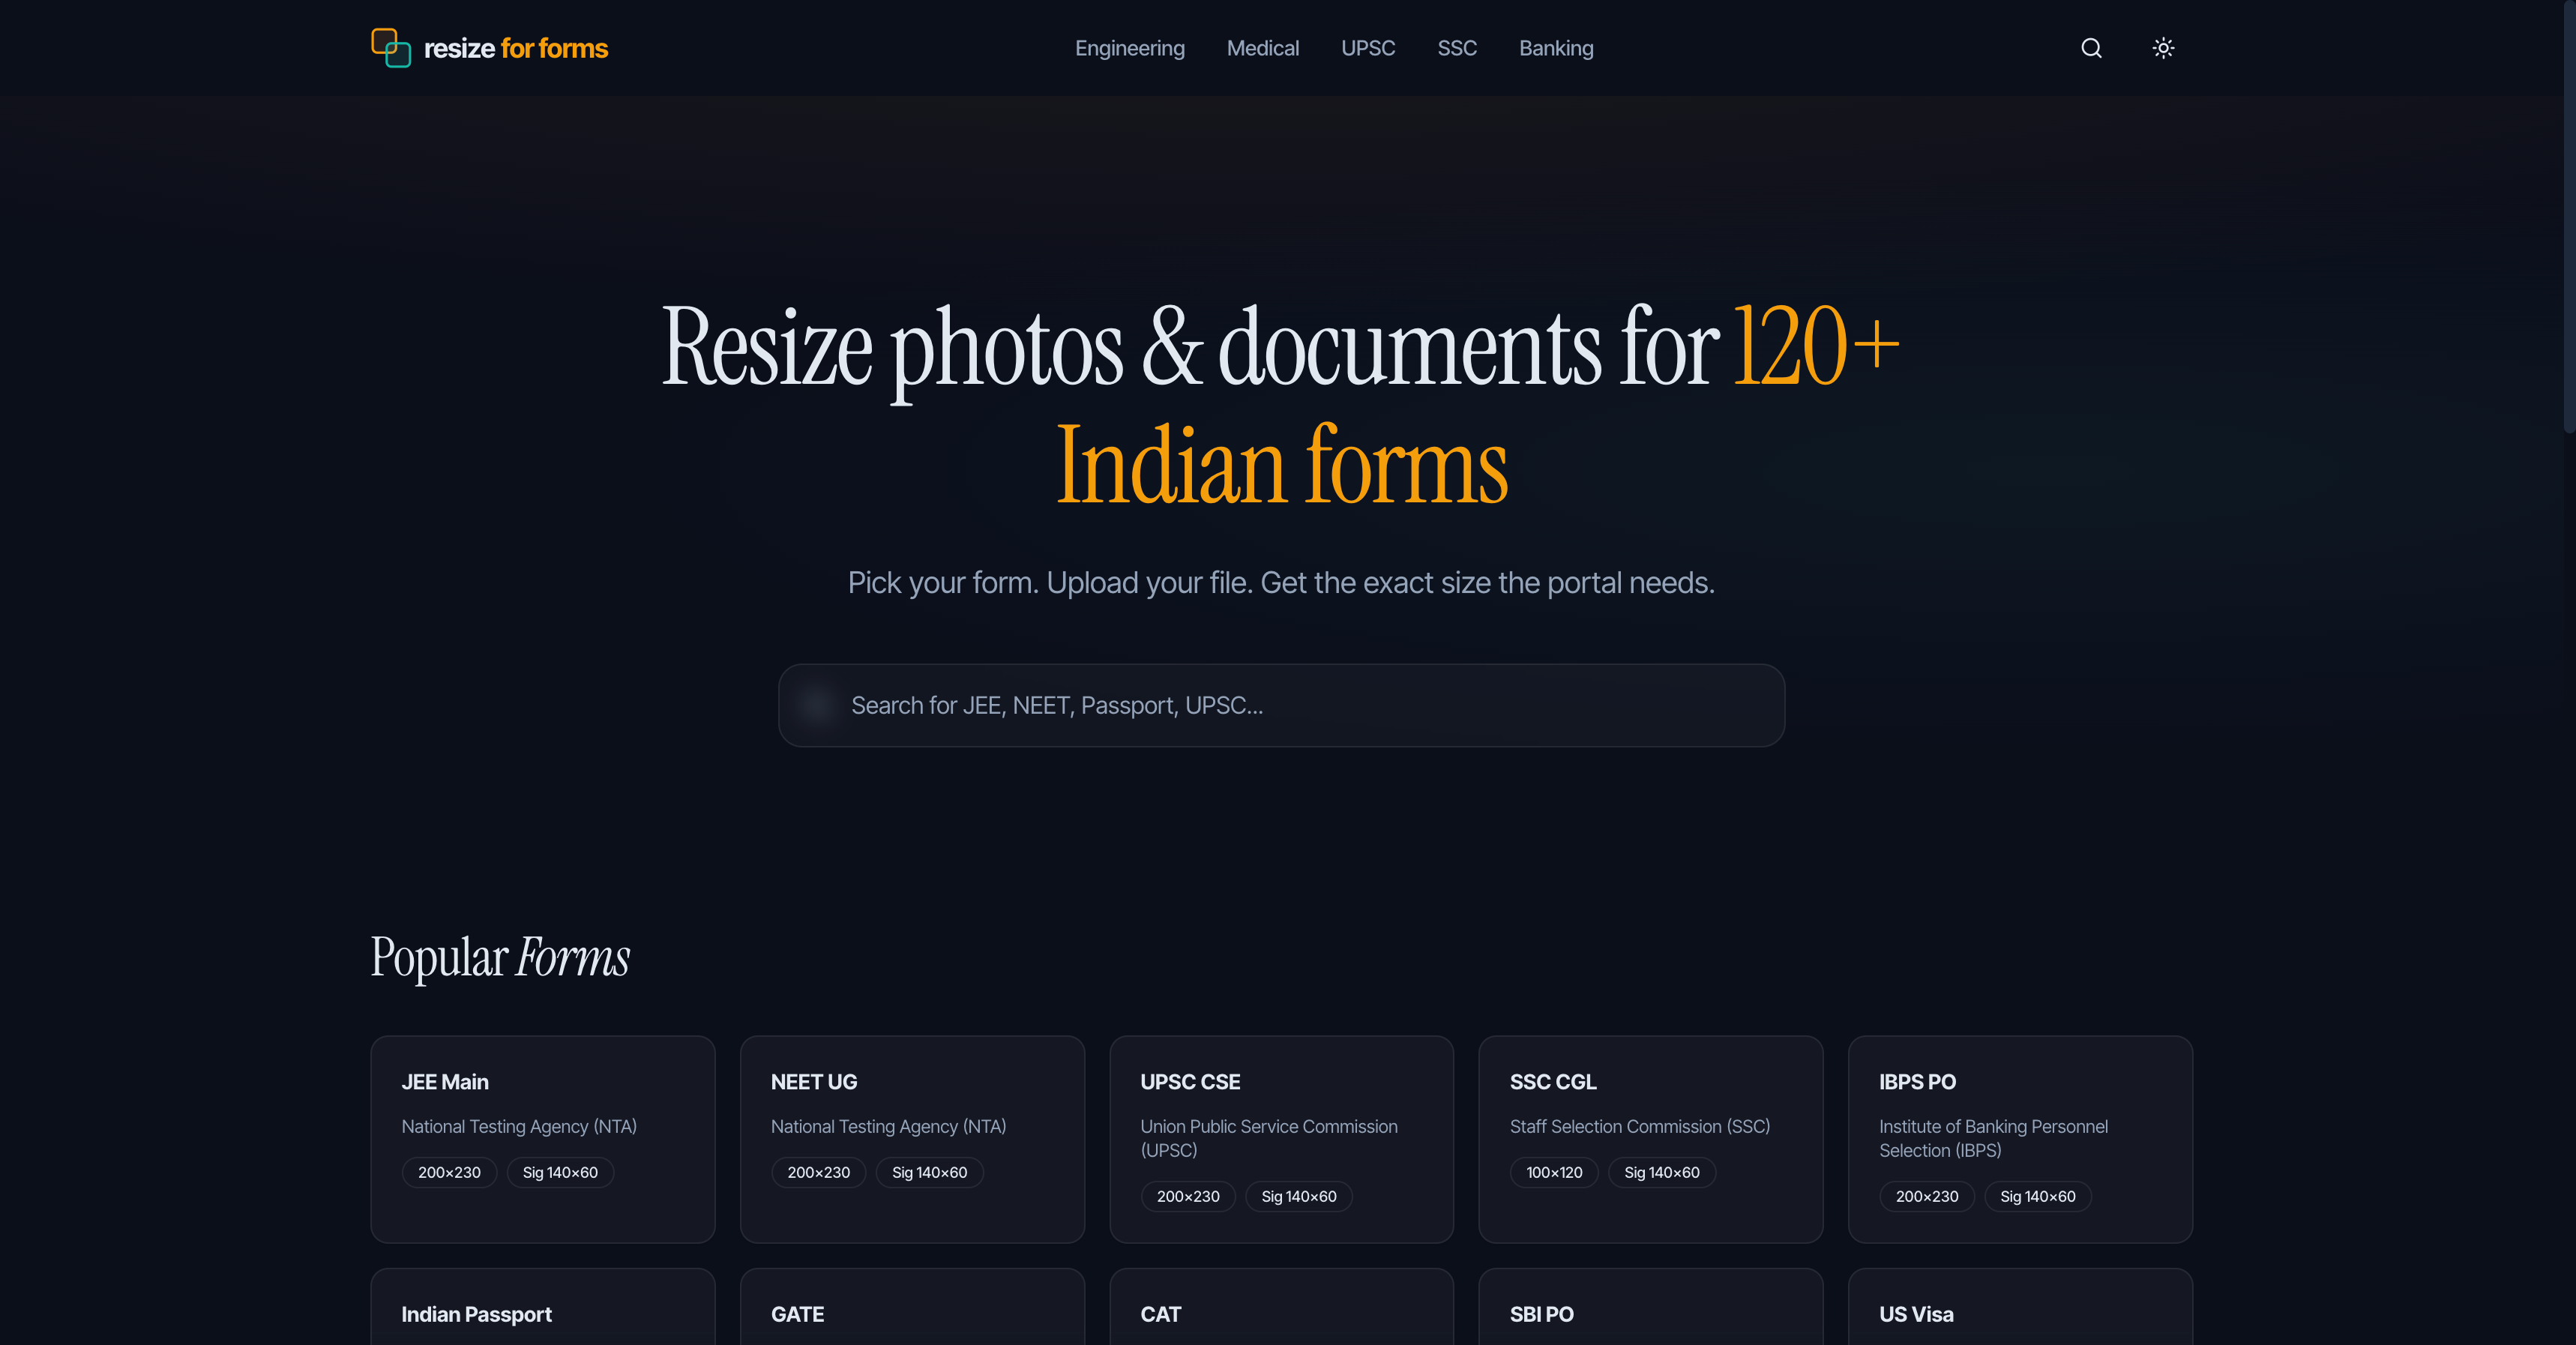This screenshot has height=1345, width=2576.
Task: Click the 100×120 badge on SSC CGL
Action: [x=1554, y=1172]
